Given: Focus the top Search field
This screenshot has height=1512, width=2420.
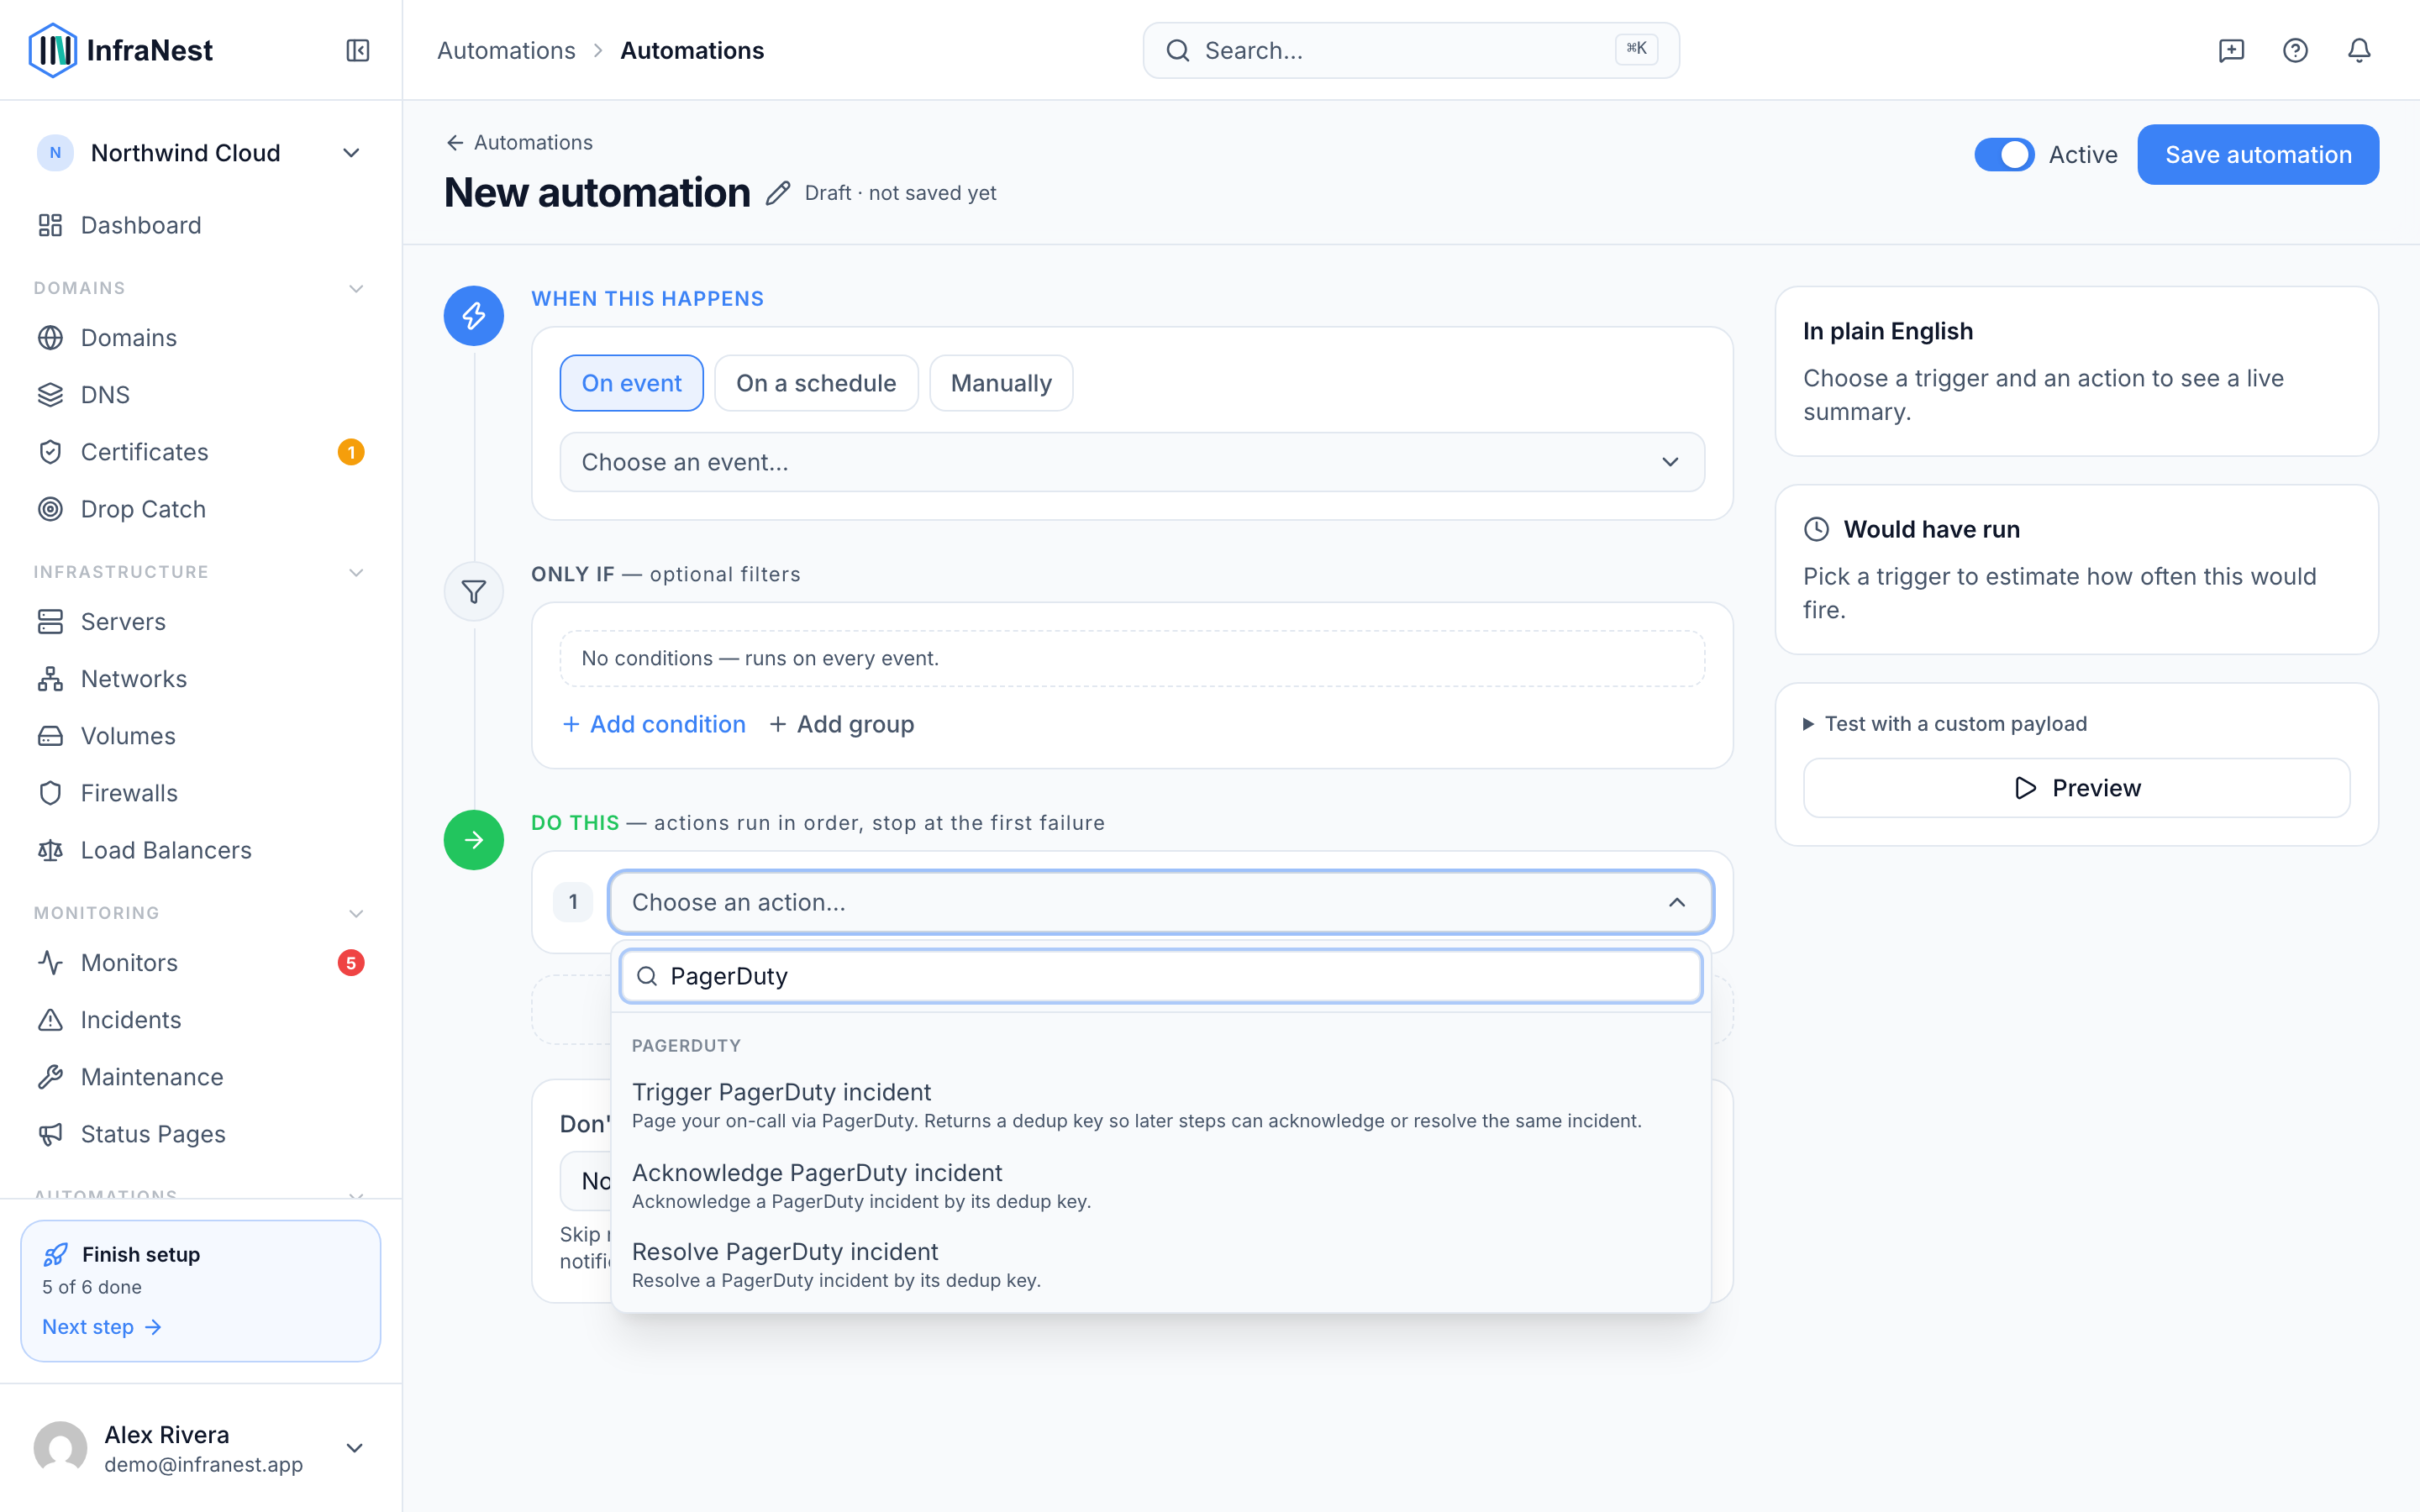Looking at the screenshot, I should coord(1411,50).
